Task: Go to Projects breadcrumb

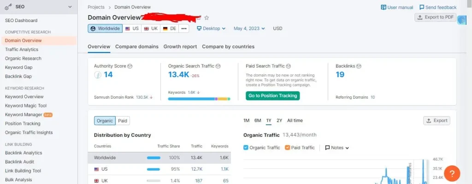Action: pos(96,7)
